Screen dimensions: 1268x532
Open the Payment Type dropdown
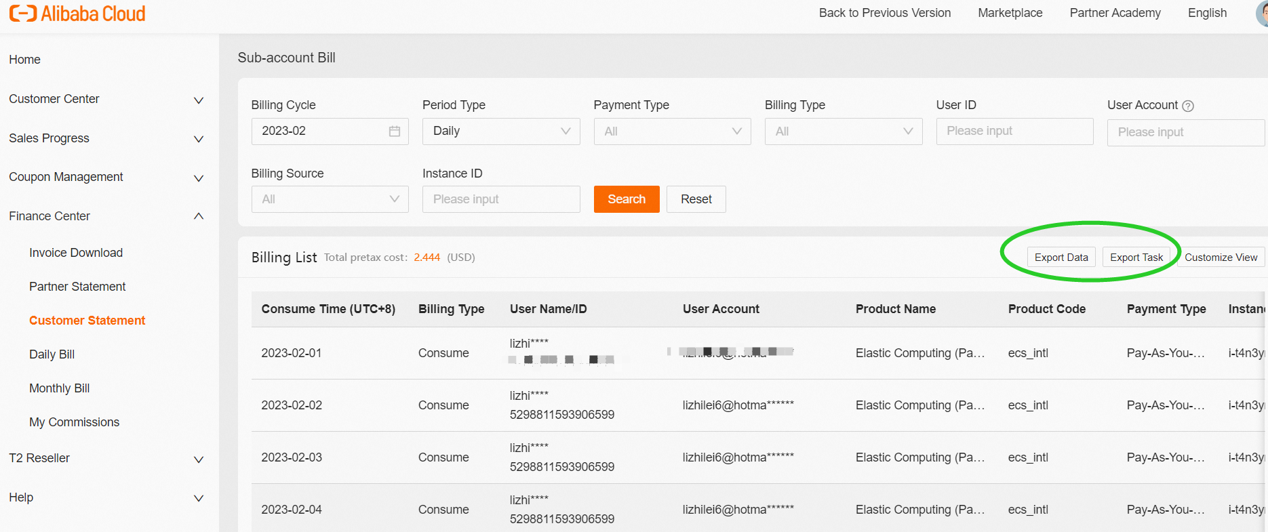pyautogui.click(x=672, y=131)
